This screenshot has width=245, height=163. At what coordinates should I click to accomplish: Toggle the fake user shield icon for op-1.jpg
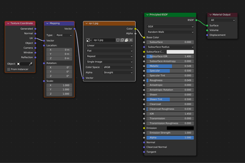click(118, 40)
